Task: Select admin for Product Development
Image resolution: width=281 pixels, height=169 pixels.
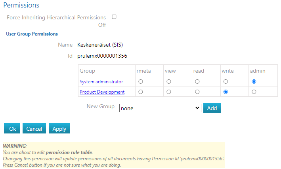Action: click(x=254, y=92)
